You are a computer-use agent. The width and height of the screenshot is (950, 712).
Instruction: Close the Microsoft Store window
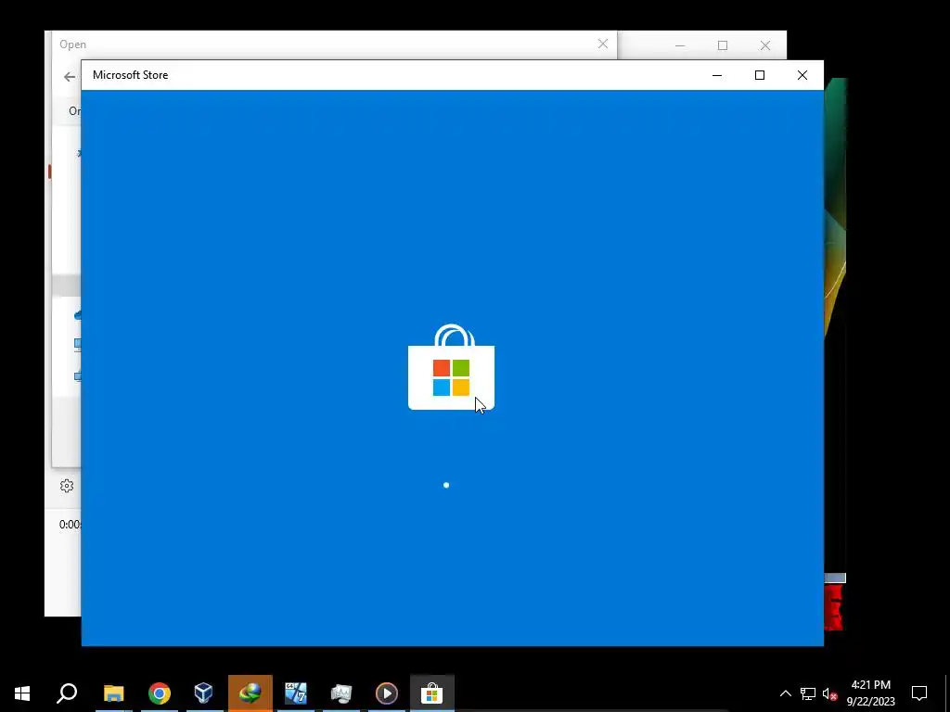(x=802, y=75)
